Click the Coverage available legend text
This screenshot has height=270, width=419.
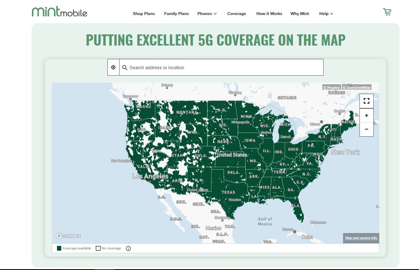[x=77, y=248]
